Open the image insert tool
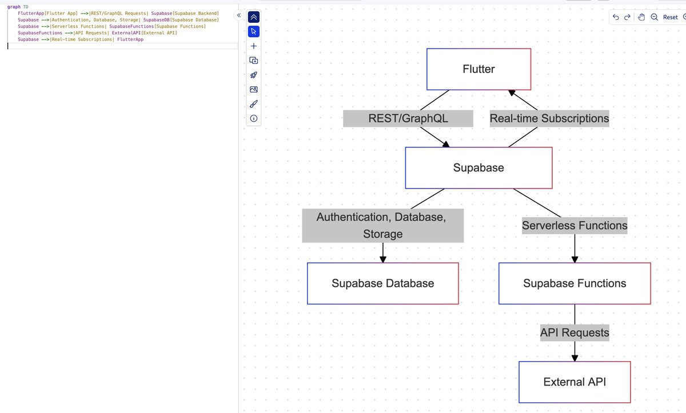This screenshot has height=413, width=686. pos(254,89)
